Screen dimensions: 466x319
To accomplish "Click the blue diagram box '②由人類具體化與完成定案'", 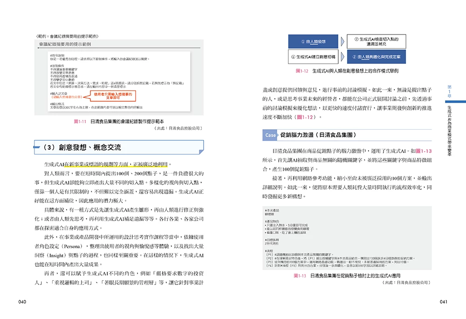I will pyautogui.click(x=376, y=56).
